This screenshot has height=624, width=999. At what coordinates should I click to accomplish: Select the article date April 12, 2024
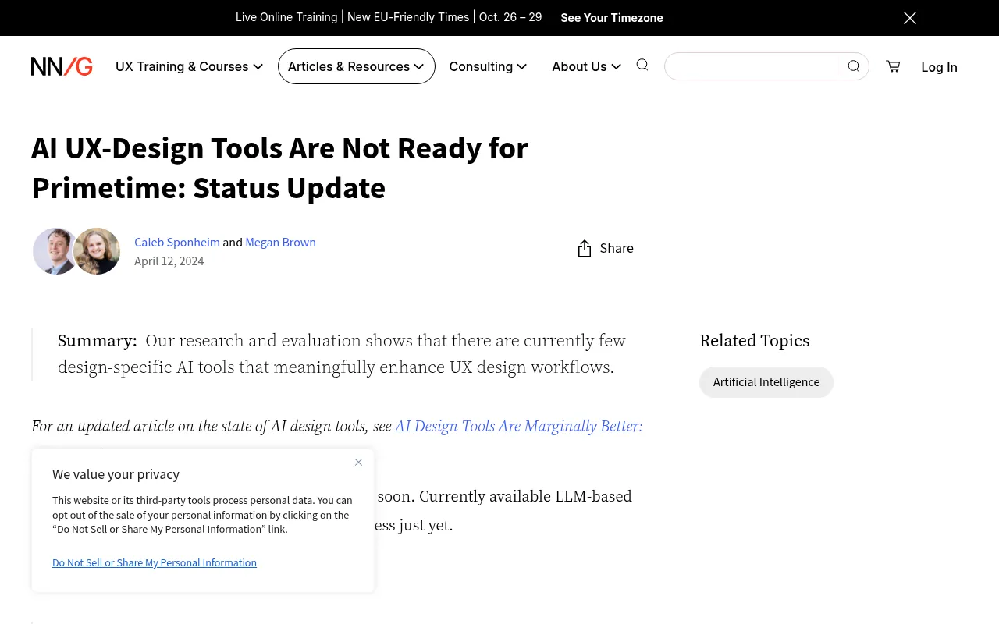[x=169, y=261]
